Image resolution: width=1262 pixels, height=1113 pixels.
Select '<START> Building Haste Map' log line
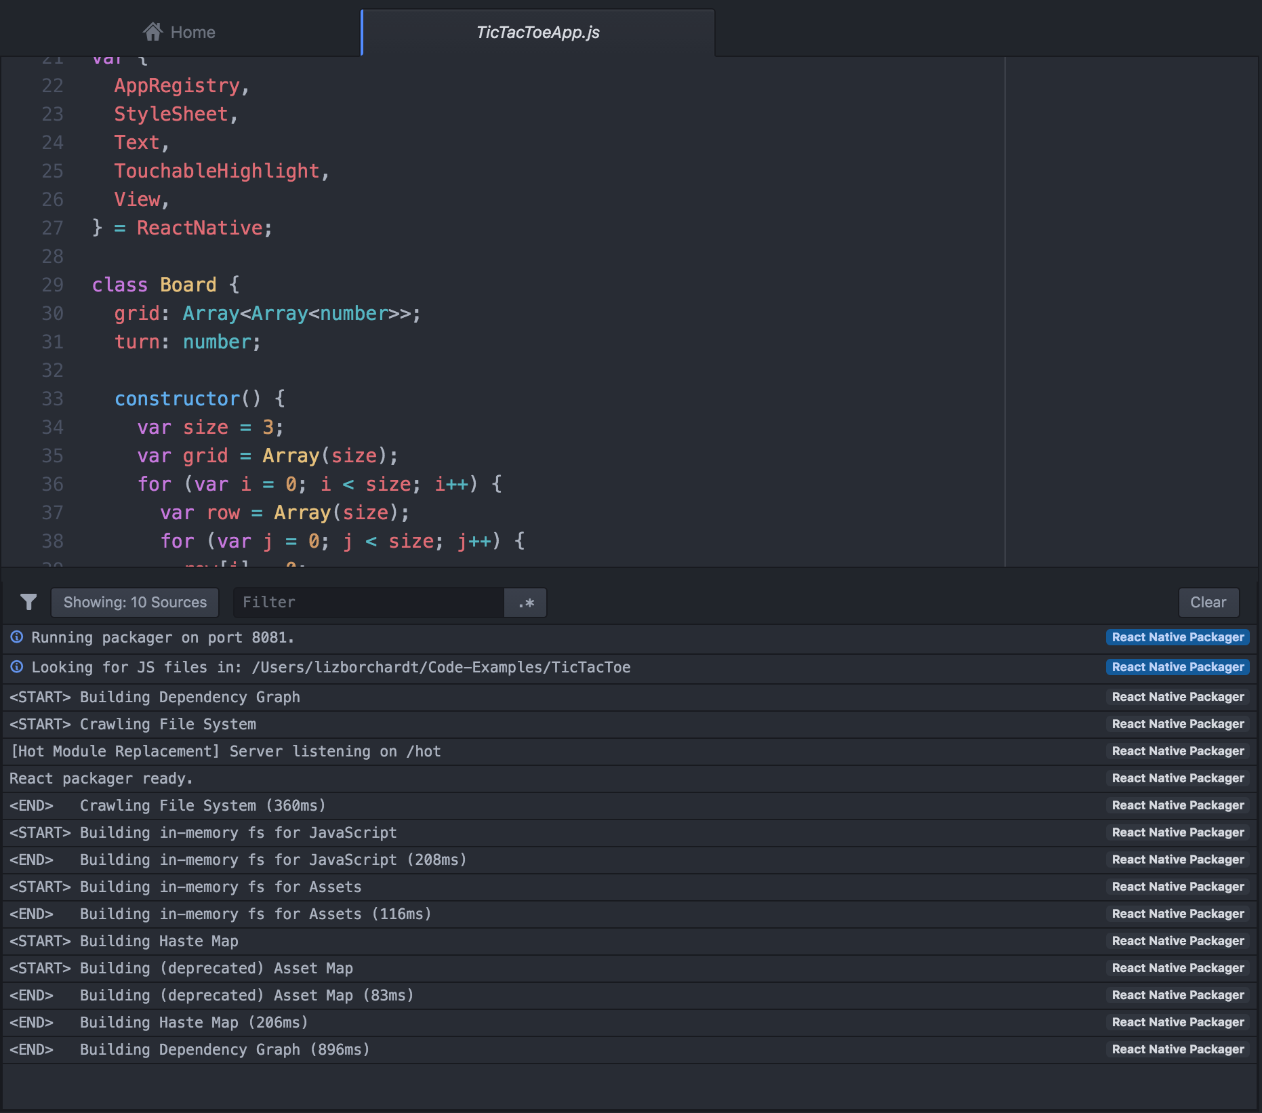pyautogui.click(x=124, y=941)
